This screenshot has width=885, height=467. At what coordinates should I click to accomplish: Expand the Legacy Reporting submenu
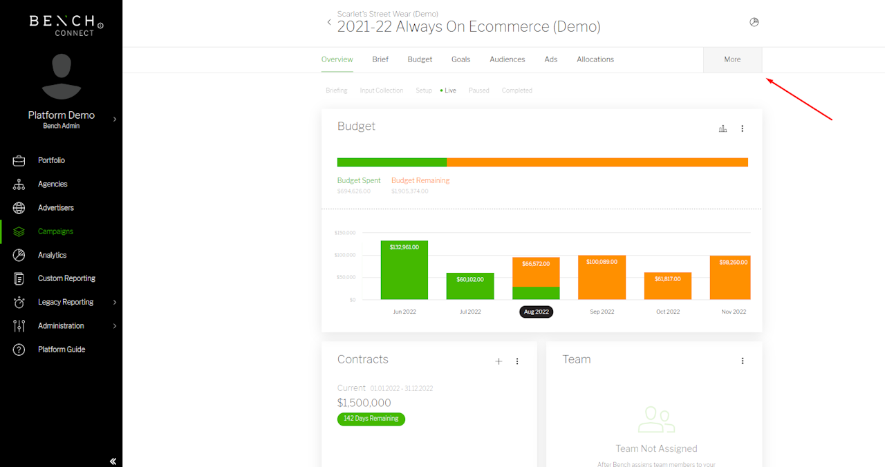(x=115, y=303)
